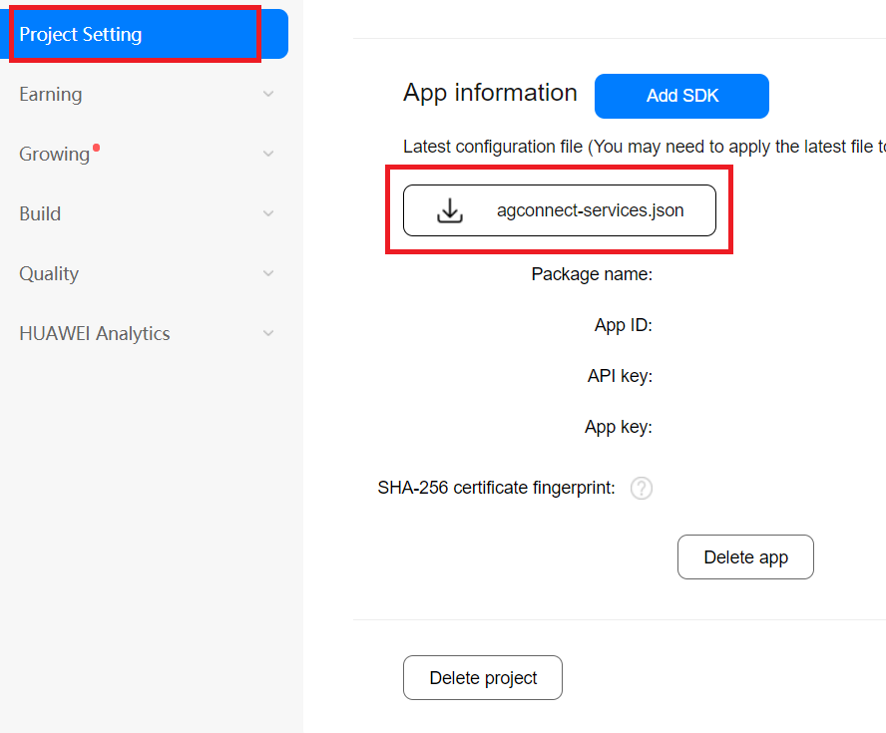Screen dimensions: 886x733
Task: Download the agconnect-services.json file
Action: tap(590, 210)
